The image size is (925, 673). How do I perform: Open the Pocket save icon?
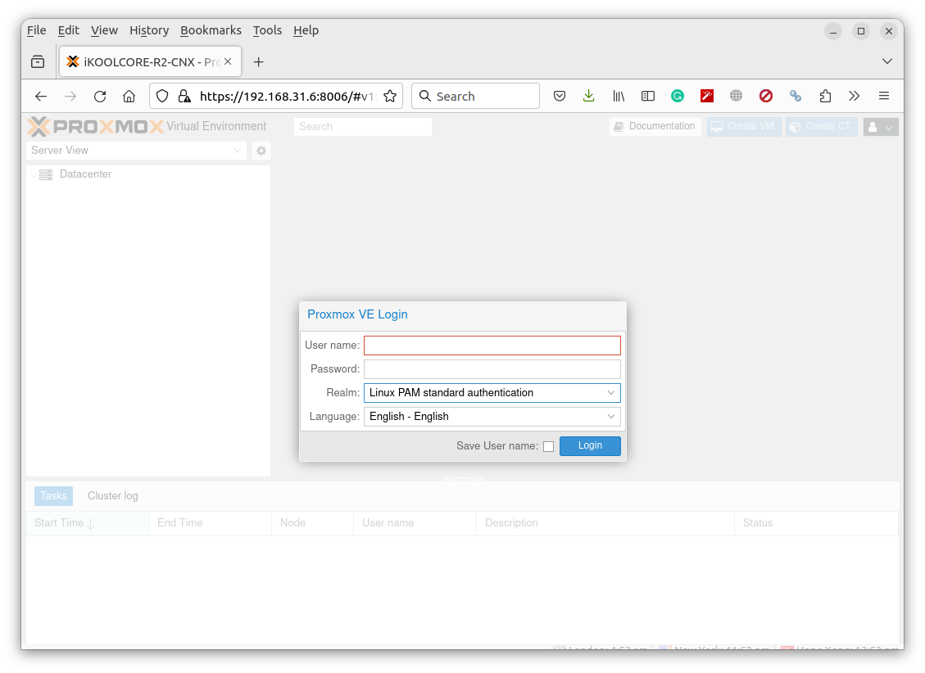(560, 96)
